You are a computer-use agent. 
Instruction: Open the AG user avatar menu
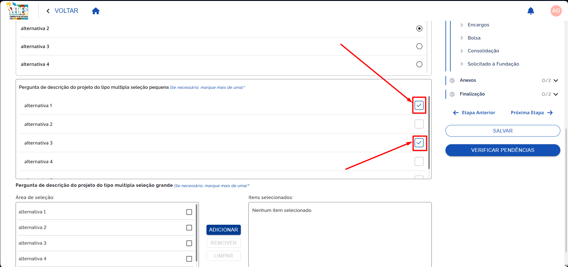556,11
